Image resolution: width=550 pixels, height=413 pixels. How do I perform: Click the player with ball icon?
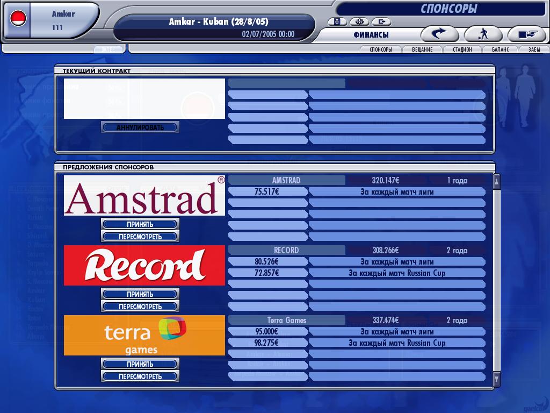[483, 34]
